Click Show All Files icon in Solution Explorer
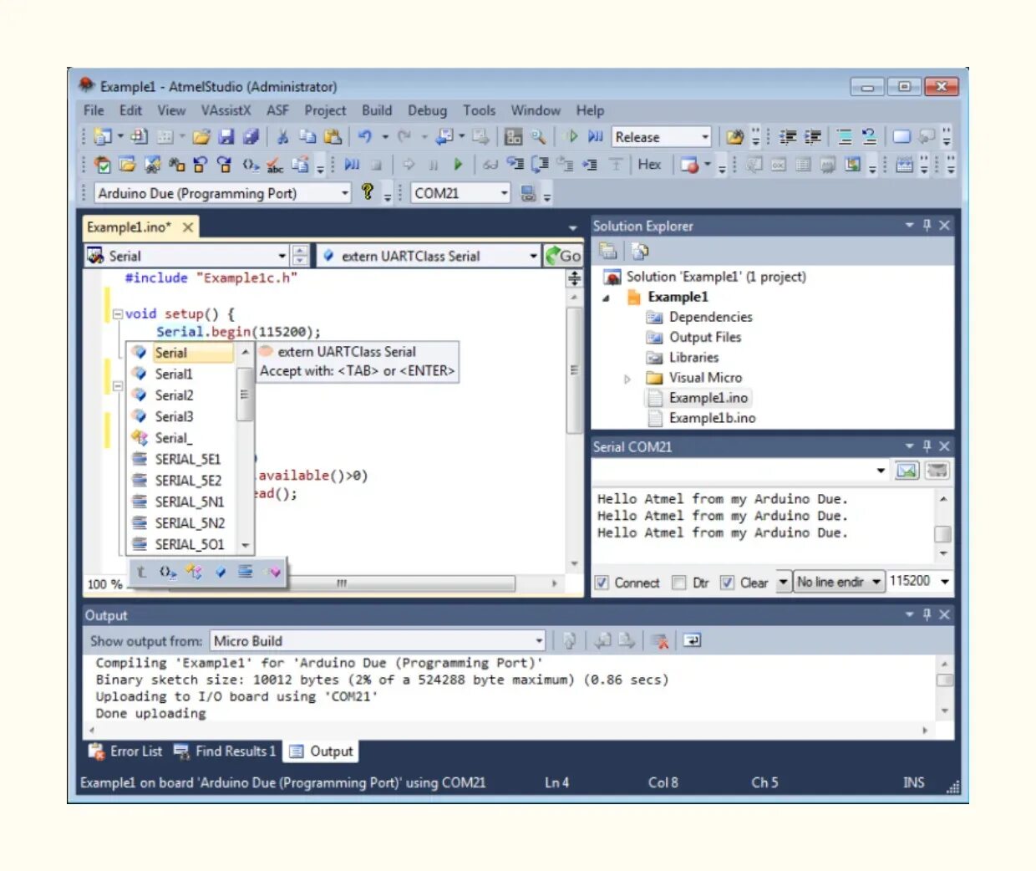 (x=640, y=251)
